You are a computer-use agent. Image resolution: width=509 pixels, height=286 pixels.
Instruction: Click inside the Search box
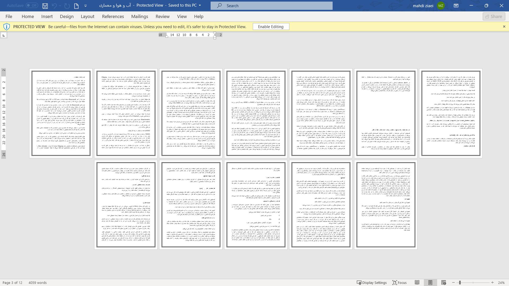271,6
